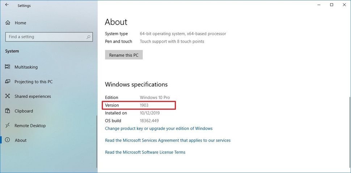
Task: Click the Version label
Action: coord(112,105)
